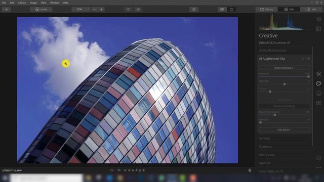The image size is (324, 182).
Task: Select the Creative palette icon
Action: pyautogui.click(x=318, y=83)
